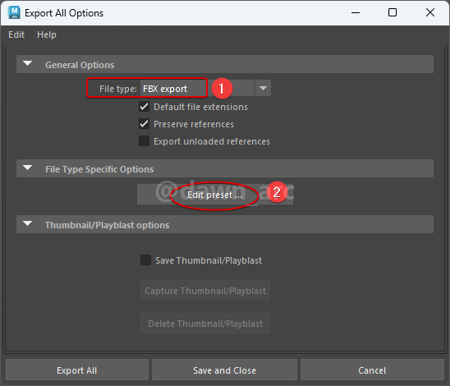Click the Export All button
The image size is (450, 386).
pyautogui.click(x=77, y=370)
